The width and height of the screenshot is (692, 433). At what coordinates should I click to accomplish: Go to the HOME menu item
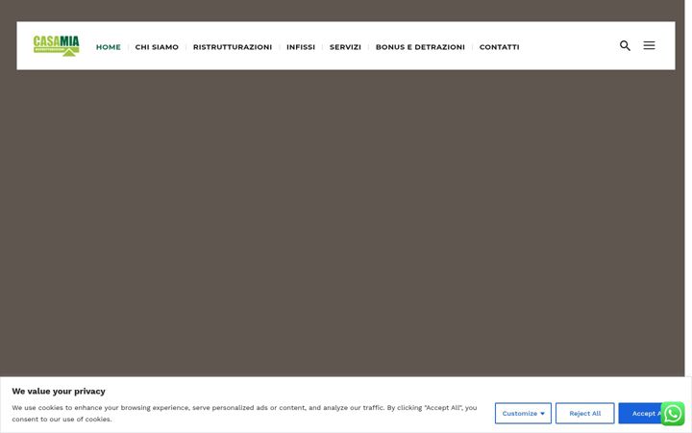click(108, 47)
